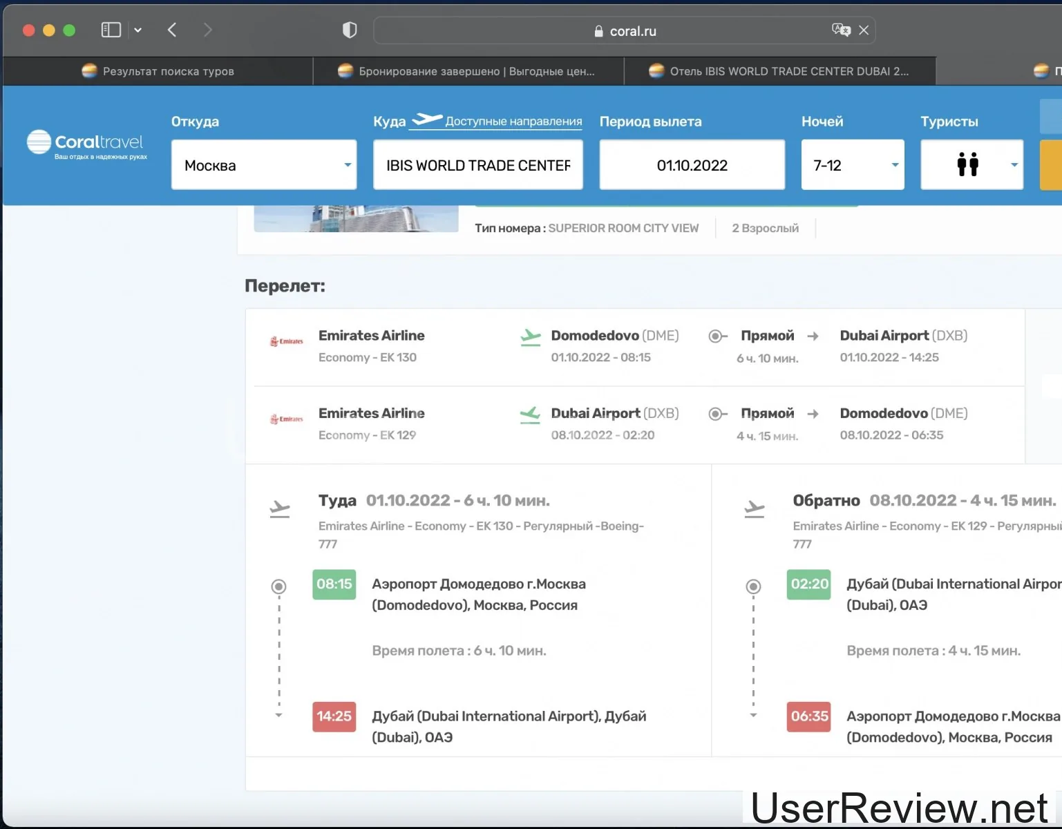Image resolution: width=1062 pixels, height=829 pixels.
Task: Click the Emirates logo for flight EK 130
Action: pos(287,341)
